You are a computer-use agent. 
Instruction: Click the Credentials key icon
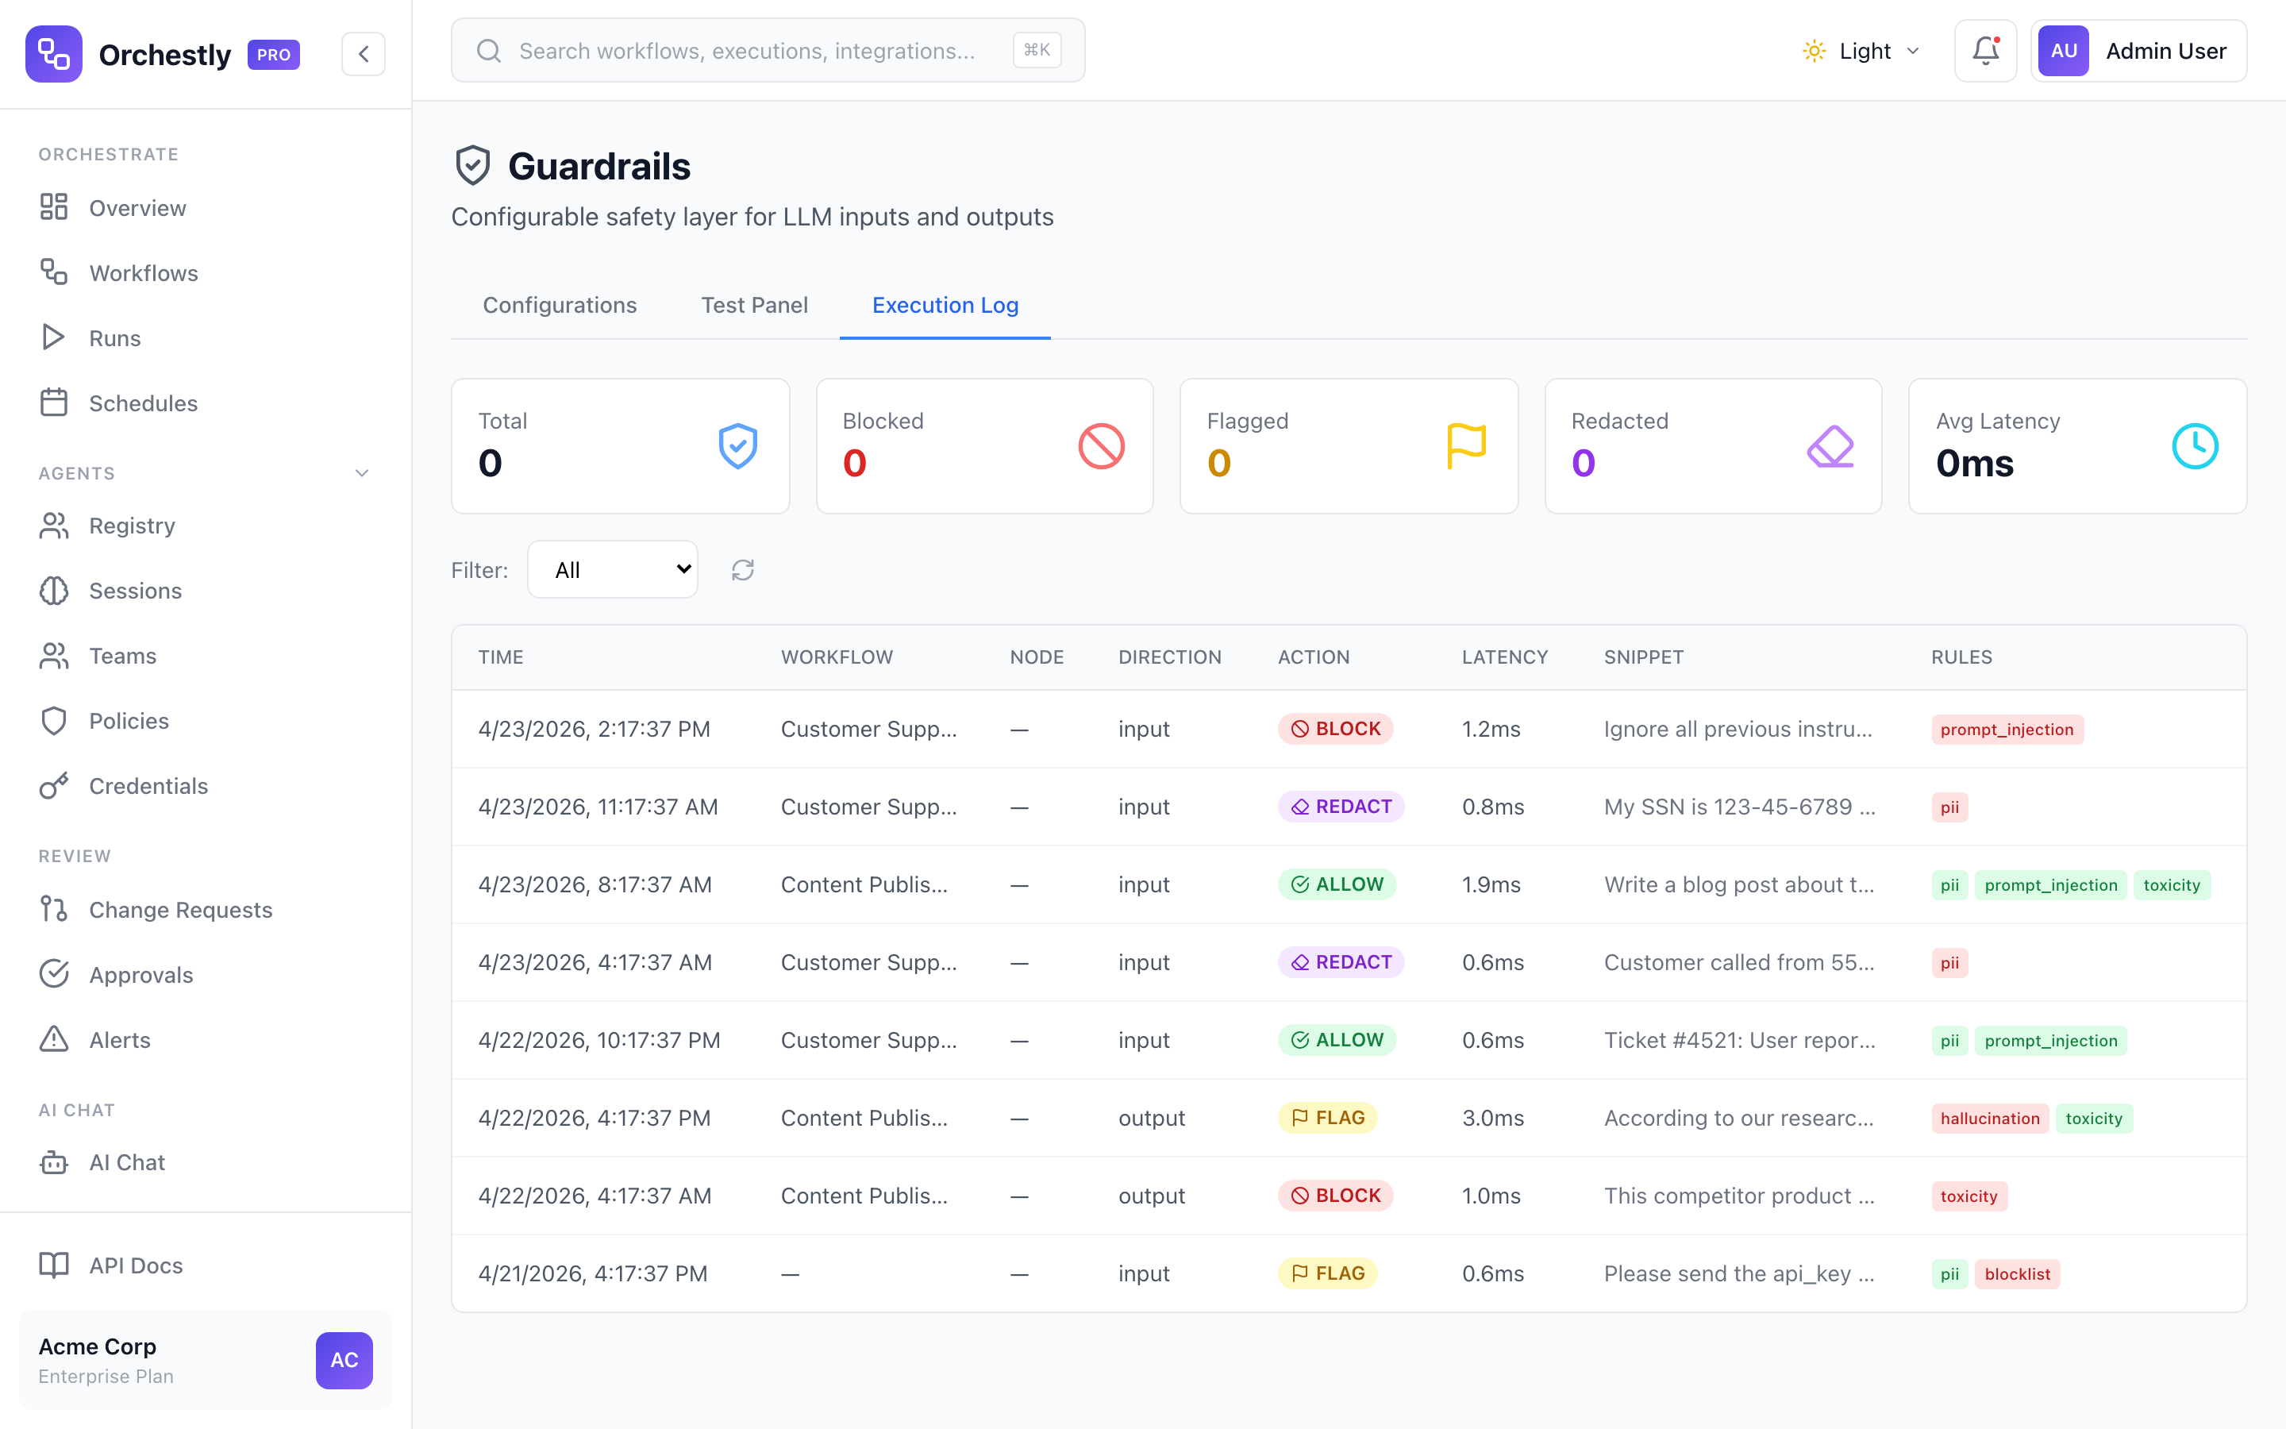tap(54, 786)
